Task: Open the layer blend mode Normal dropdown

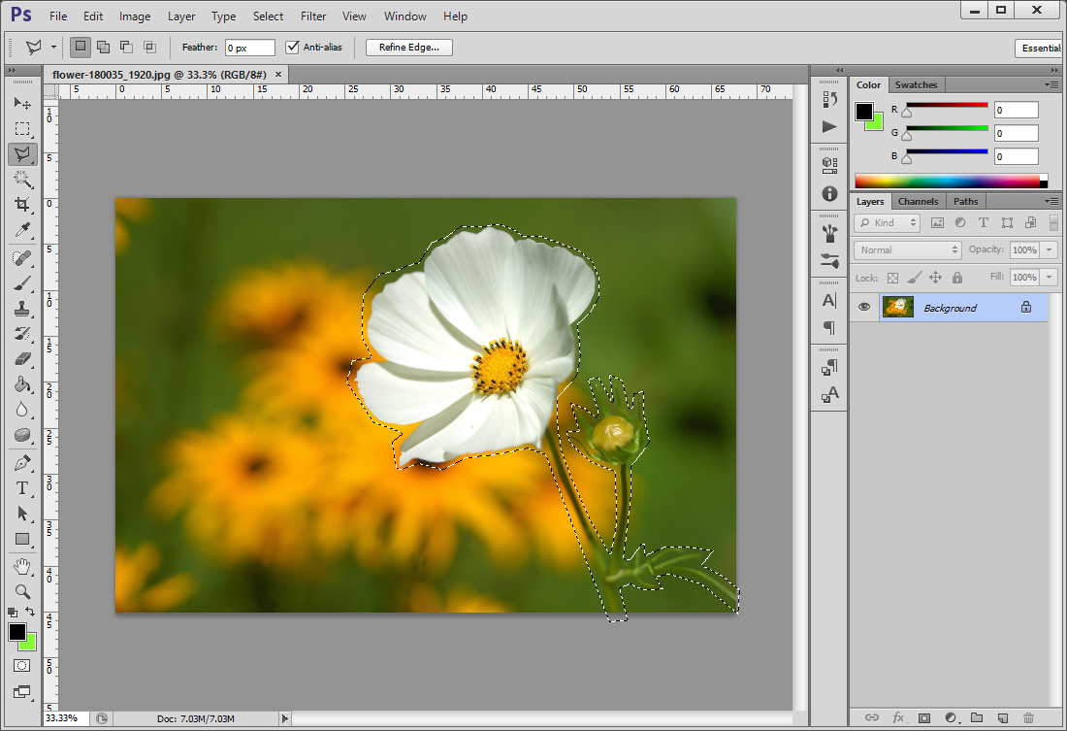Action: point(907,249)
